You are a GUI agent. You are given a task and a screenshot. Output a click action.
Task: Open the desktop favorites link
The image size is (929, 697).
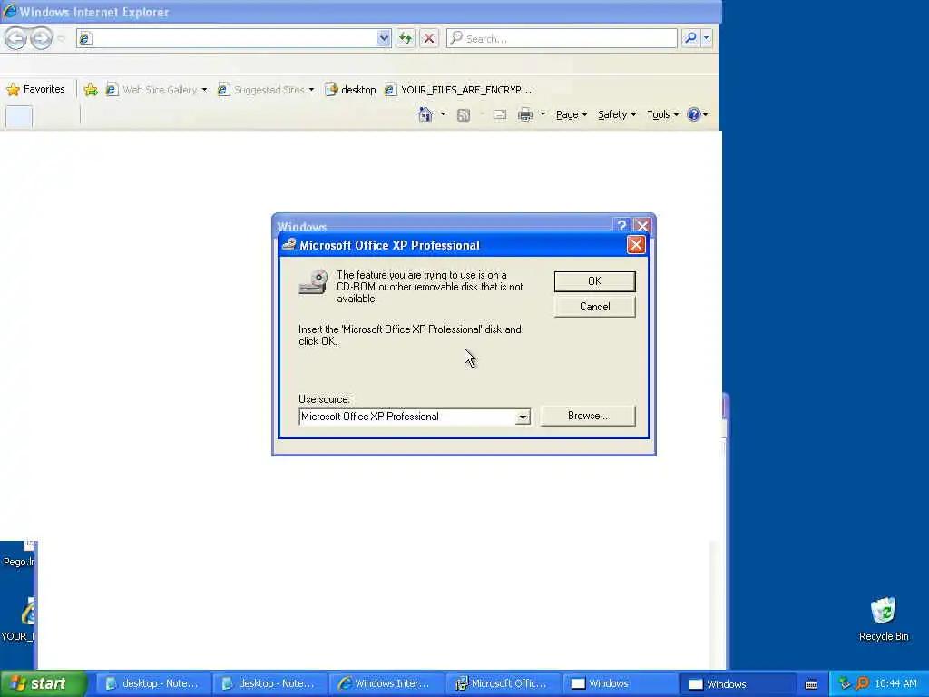(351, 90)
